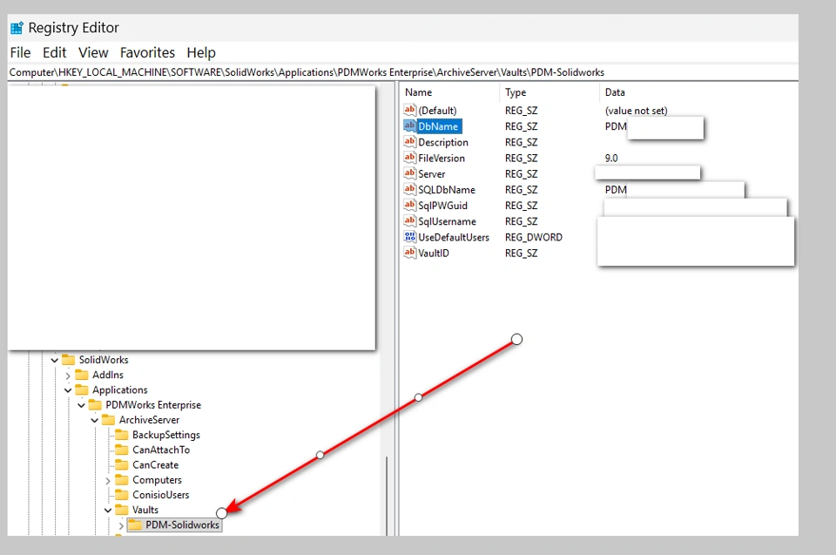836x555 pixels.
Task: Select the CanCreate key
Action: click(155, 464)
